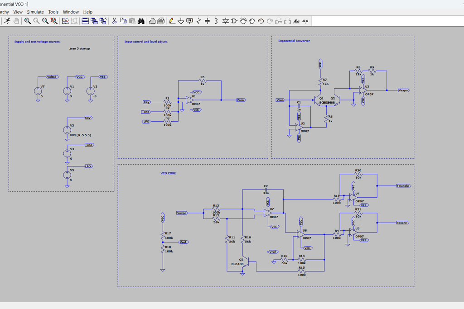This screenshot has width=464, height=309.
Task: Select the Diode placement tool
Action: pos(226,21)
